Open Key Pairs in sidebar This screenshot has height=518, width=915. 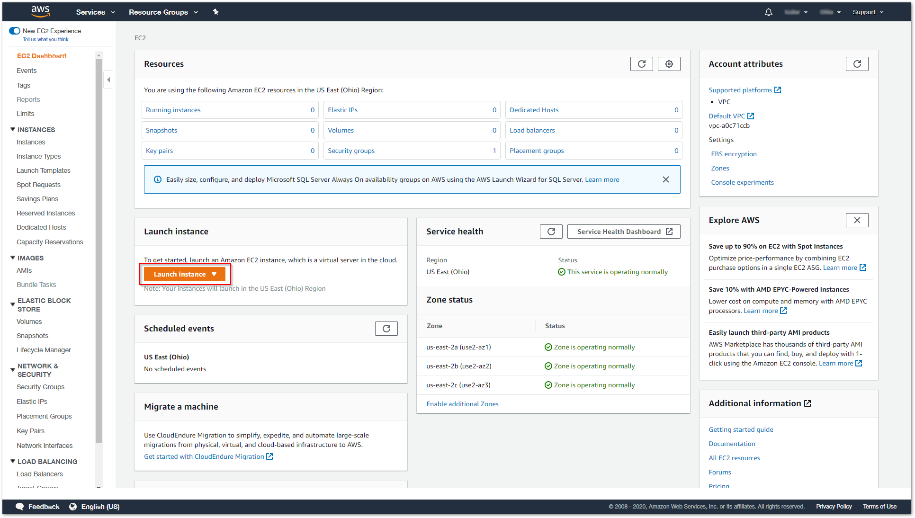pos(30,431)
